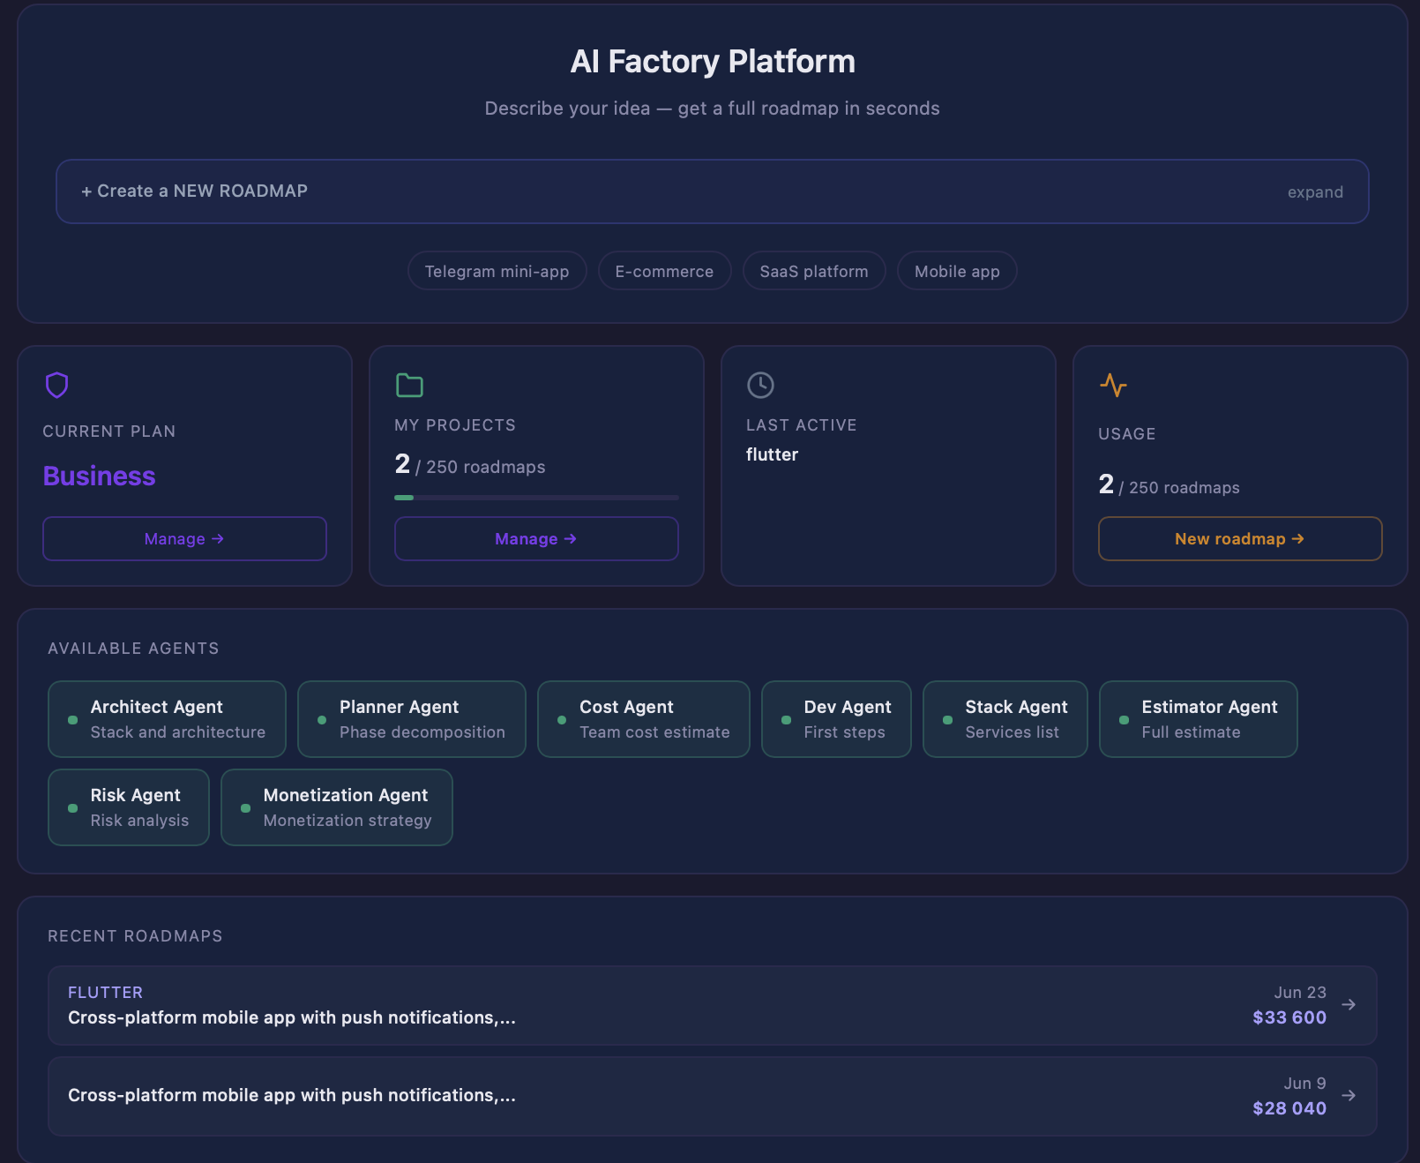This screenshot has width=1420, height=1163.
Task: Click the shield icon above Current Plan
Action: (57, 385)
